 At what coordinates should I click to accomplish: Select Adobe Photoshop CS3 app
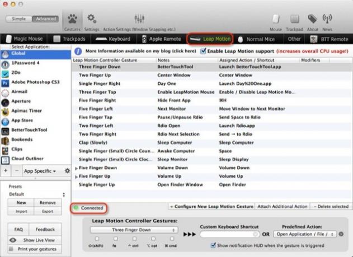click(x=36, y=82)
